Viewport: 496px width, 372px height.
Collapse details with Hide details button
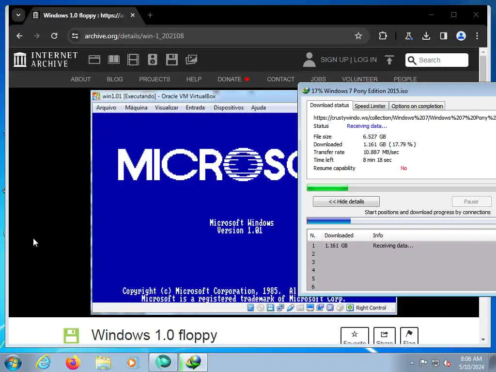pyautogui.click(x=346, y=201)
